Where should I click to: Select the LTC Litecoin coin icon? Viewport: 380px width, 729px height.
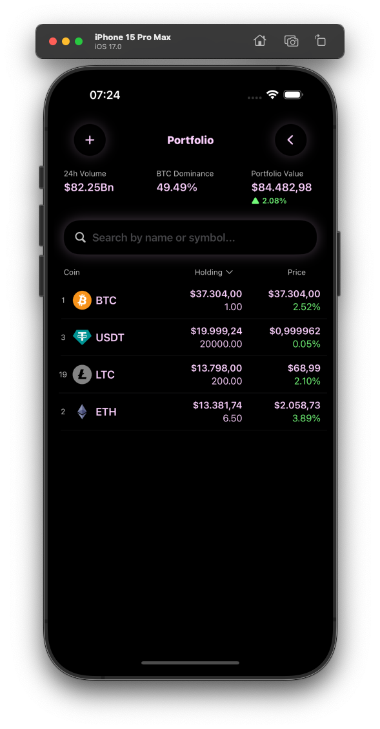pos(82,374)
